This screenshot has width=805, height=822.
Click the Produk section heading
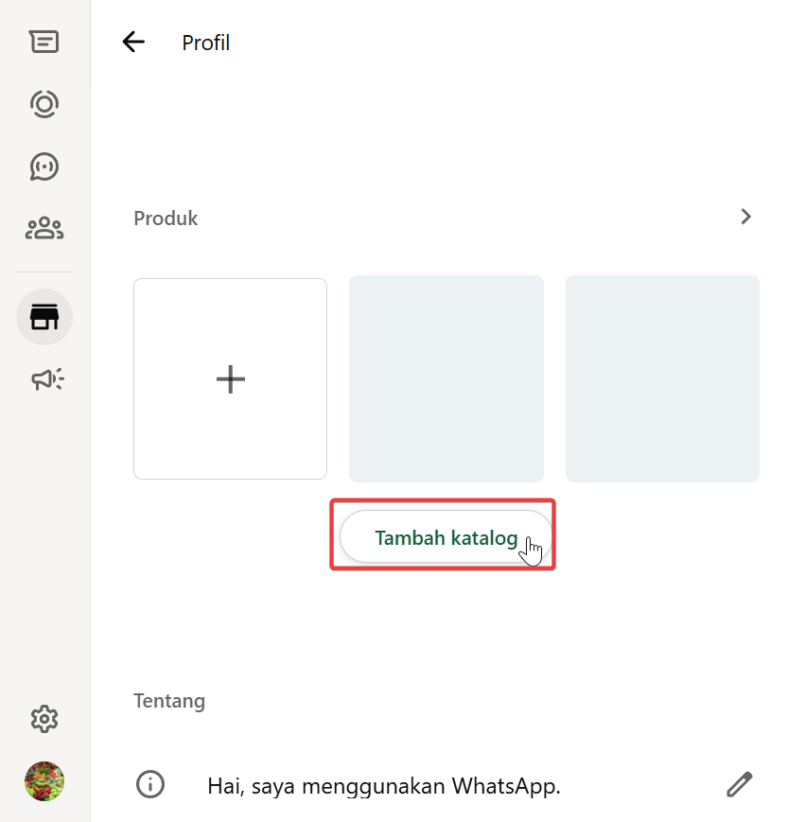click(x=166, y=219)
